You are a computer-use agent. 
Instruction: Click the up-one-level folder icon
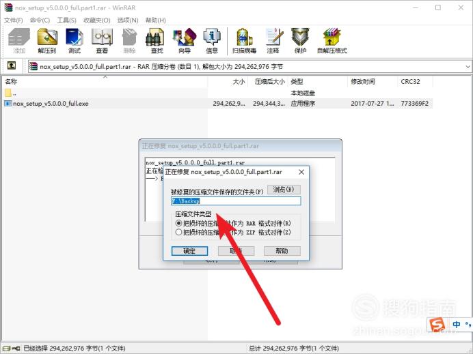click(12, 65)
